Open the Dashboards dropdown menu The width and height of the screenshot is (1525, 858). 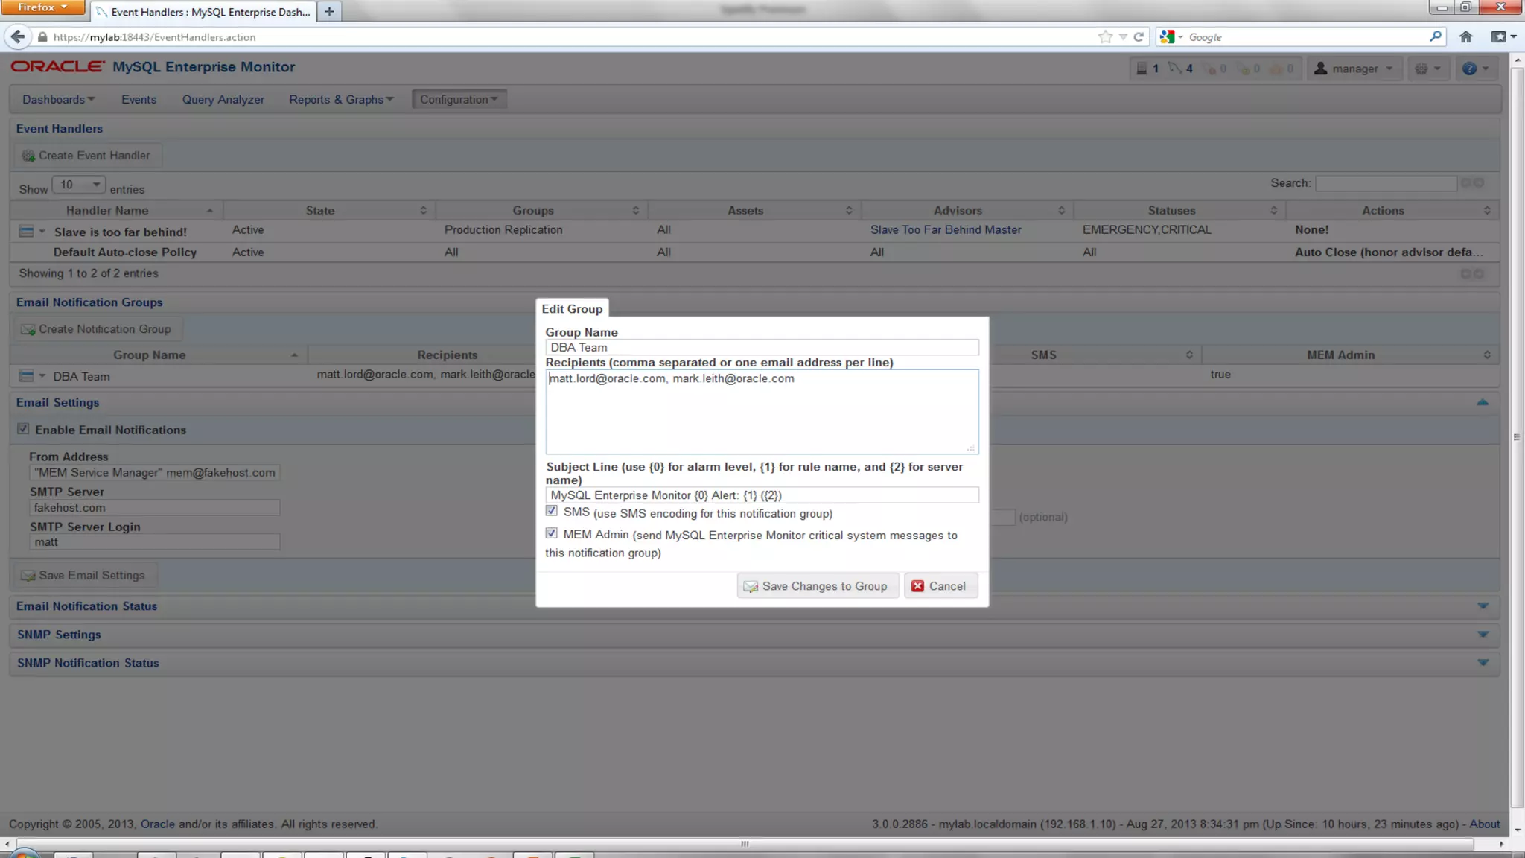[58, 99]
